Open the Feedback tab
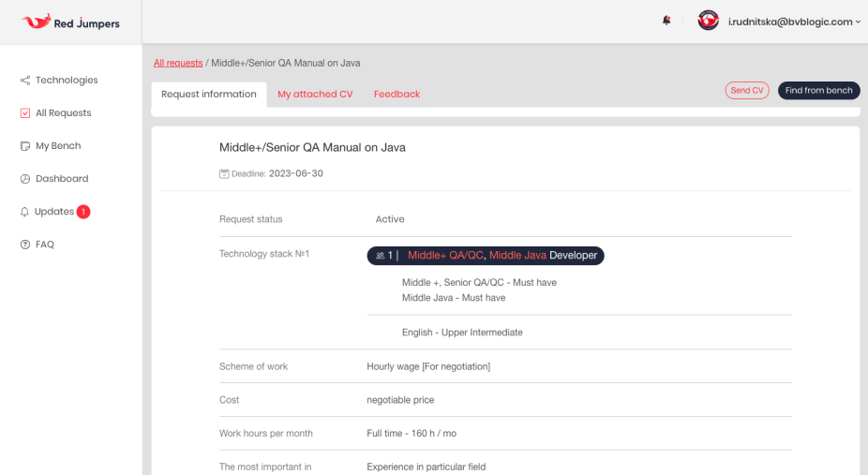This screenshot has width=868, height=475. click(x=397, y=95)
